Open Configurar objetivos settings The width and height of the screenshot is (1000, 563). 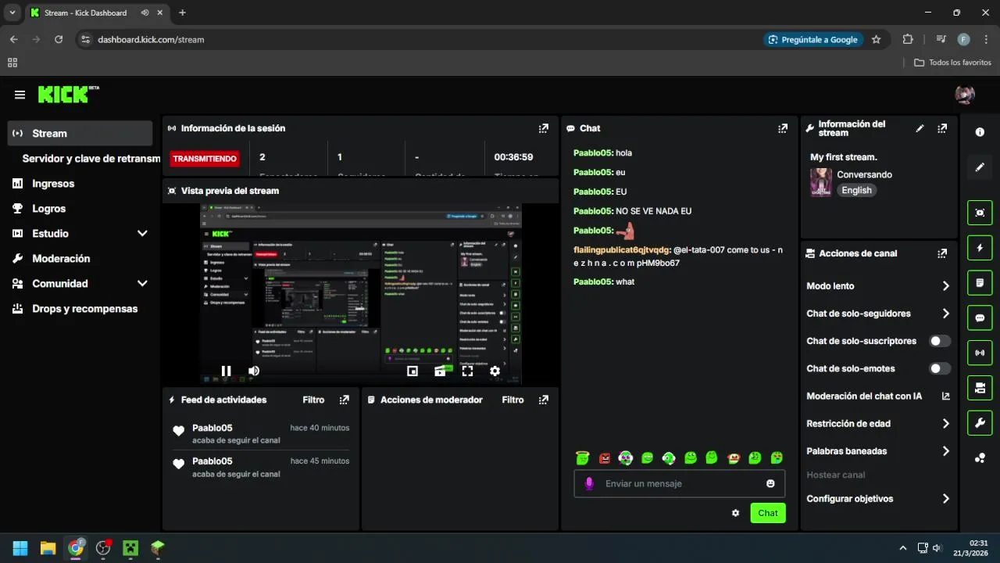[878, 499]
